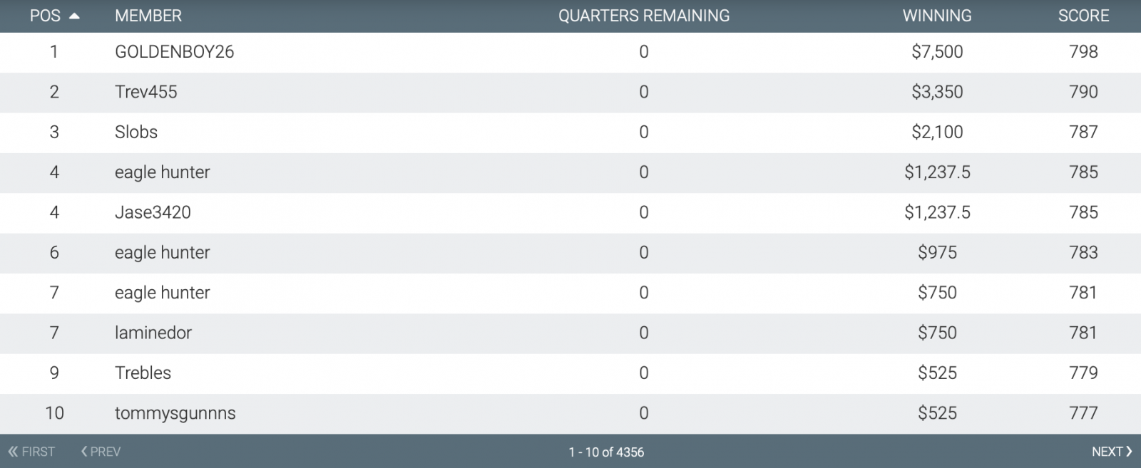
Task: Go to FIRST page link
Action: point(31,452)
